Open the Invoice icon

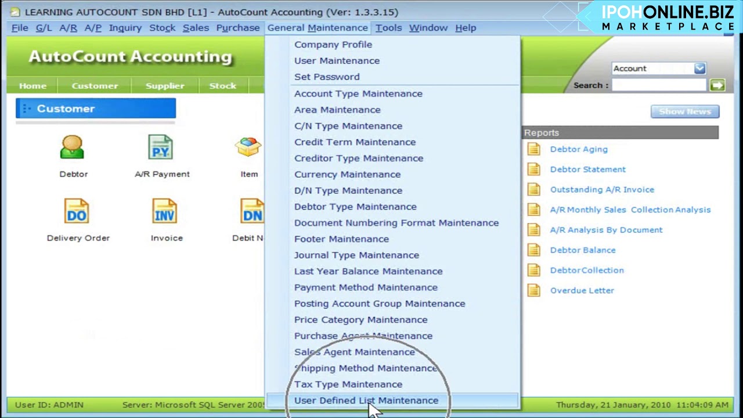[x=165, y=211]
